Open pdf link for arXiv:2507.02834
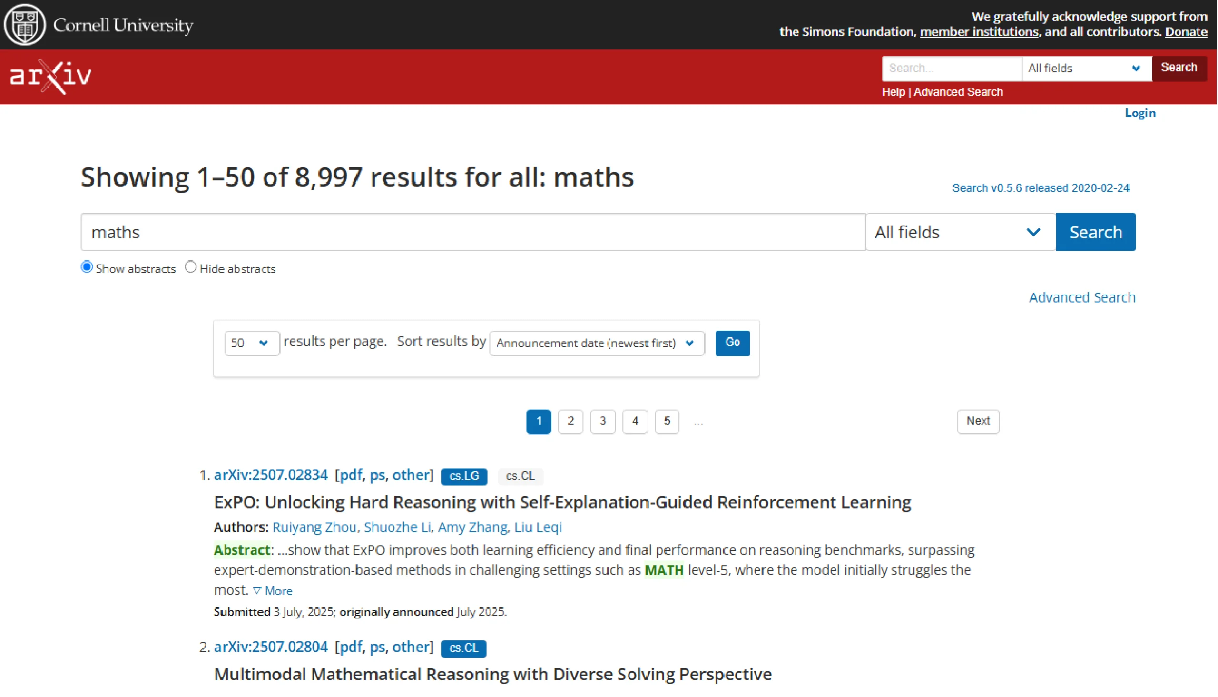Image resolution: width=1218 pixels, height=697 pixels. coord(351,475)
